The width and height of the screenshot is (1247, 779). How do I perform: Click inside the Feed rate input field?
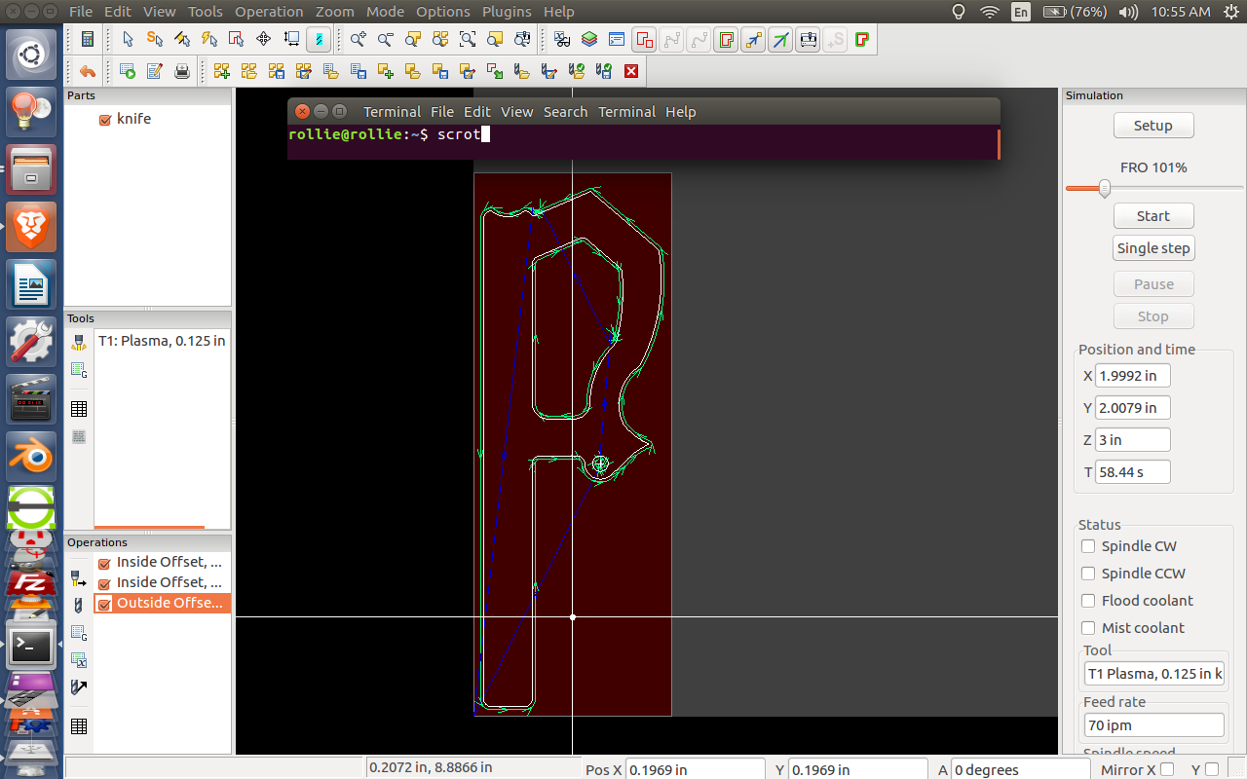[1153, 724]
